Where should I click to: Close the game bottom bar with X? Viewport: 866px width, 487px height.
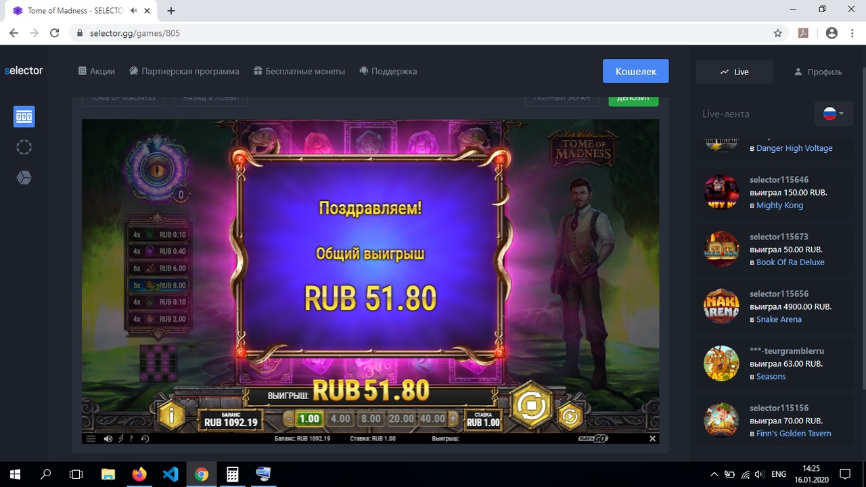(x=652, y=438)
